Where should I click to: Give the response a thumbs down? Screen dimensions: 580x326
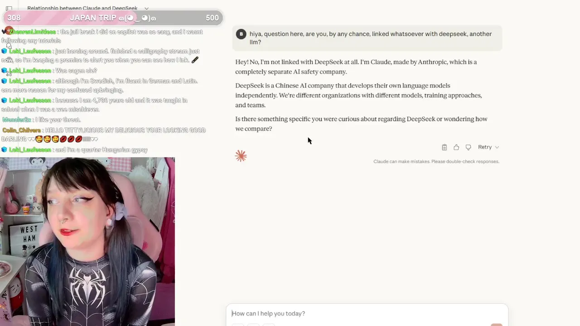(469, 147)
